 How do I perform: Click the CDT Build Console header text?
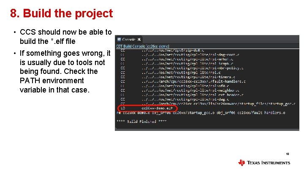pos(143,46)
